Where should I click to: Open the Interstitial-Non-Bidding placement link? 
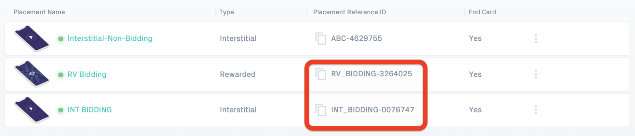(x=110, y=38)
